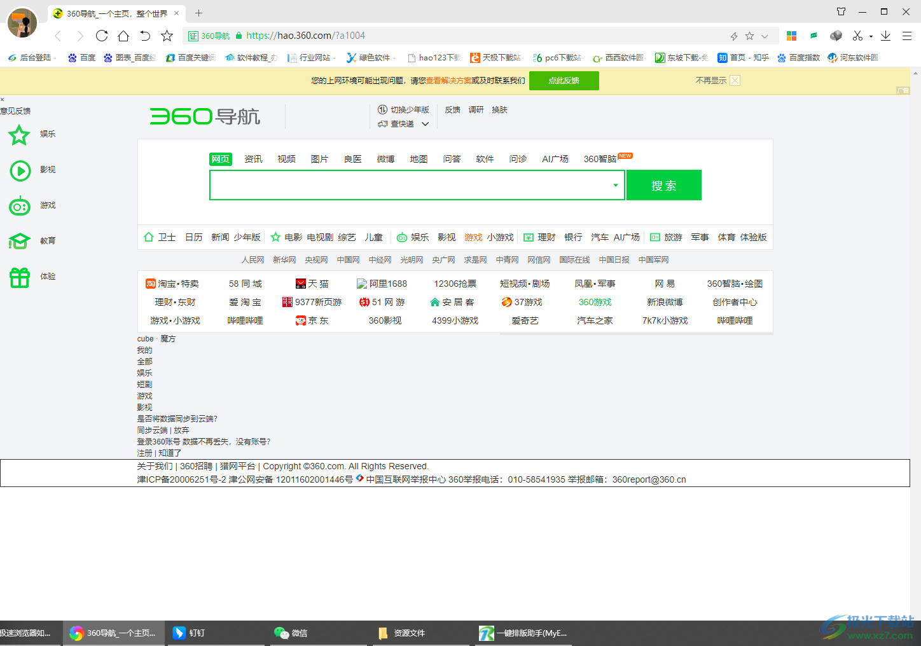Click 查看解决方案 link in warning bar
The height and width of the screenshot is (646, 921).
[449, 81]
